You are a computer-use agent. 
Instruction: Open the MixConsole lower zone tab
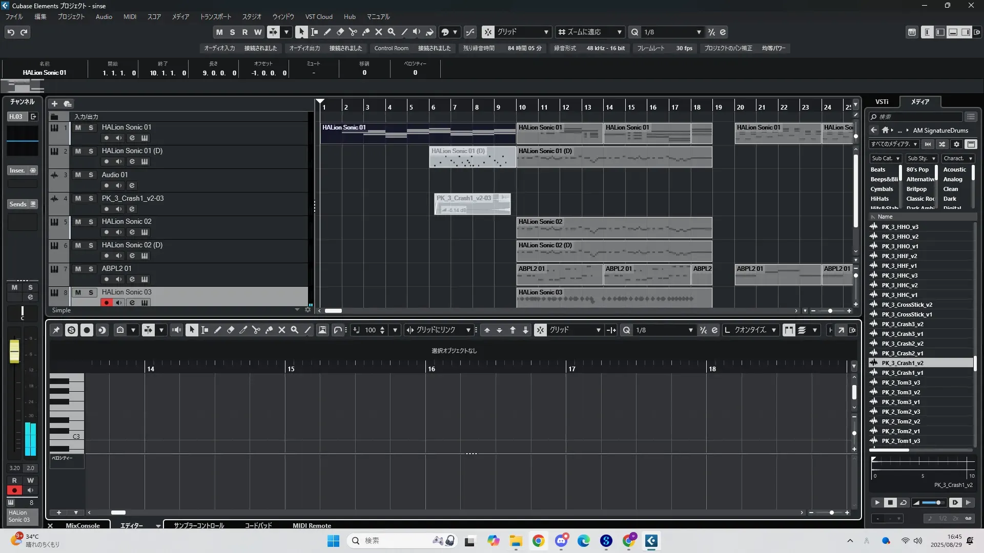click(83, 525)
